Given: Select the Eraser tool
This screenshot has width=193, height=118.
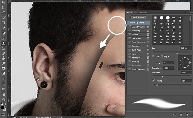Looking at the screenshot, I should tap(4, 53).
